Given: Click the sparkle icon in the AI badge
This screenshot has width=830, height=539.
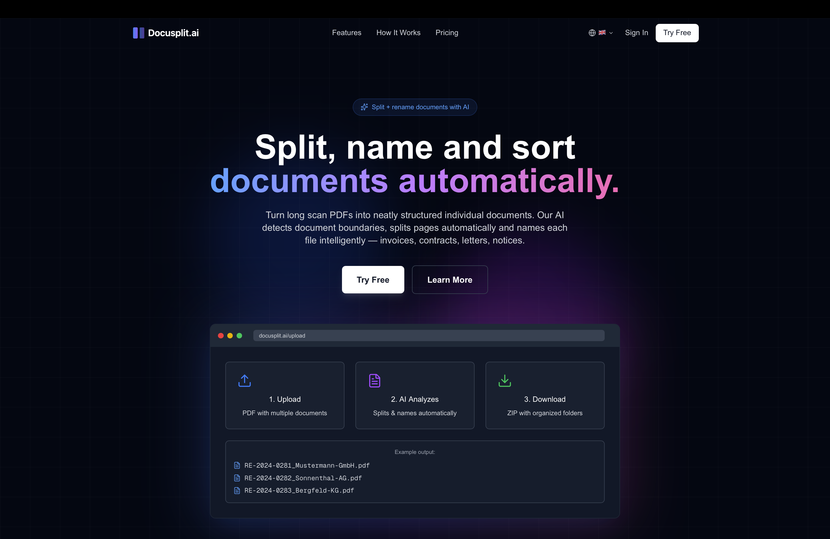Looking at the screenshot, I should [364, 107].
